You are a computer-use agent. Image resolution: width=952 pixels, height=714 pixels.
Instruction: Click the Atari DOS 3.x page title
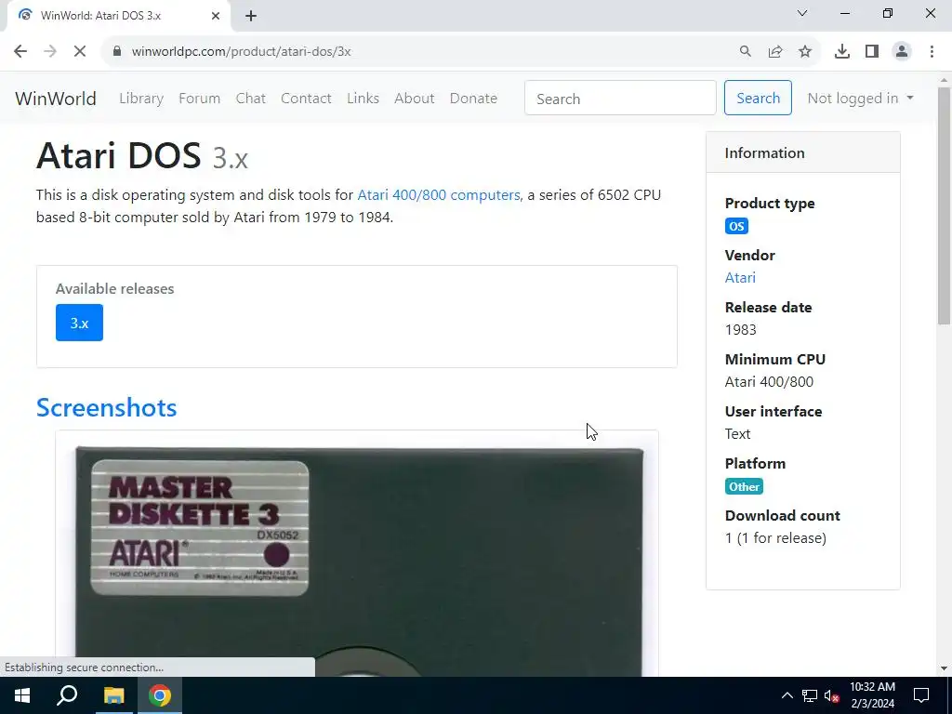tap(142, 156)
